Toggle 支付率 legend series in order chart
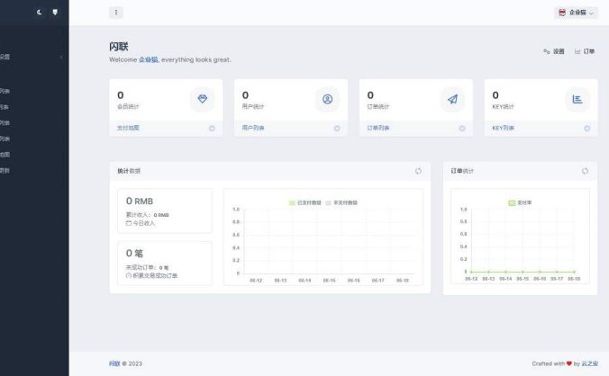 click(520, 202)
